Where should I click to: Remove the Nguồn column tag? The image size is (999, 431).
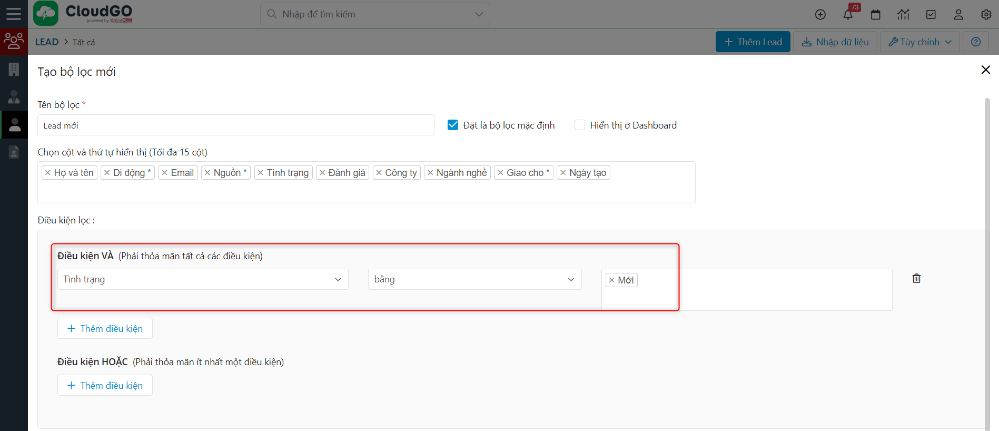coord(207,173)
